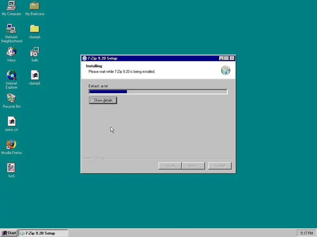This screenshot has height=237, width=317.
Task: Click the 'Installing' heading text
Action: 94,66
